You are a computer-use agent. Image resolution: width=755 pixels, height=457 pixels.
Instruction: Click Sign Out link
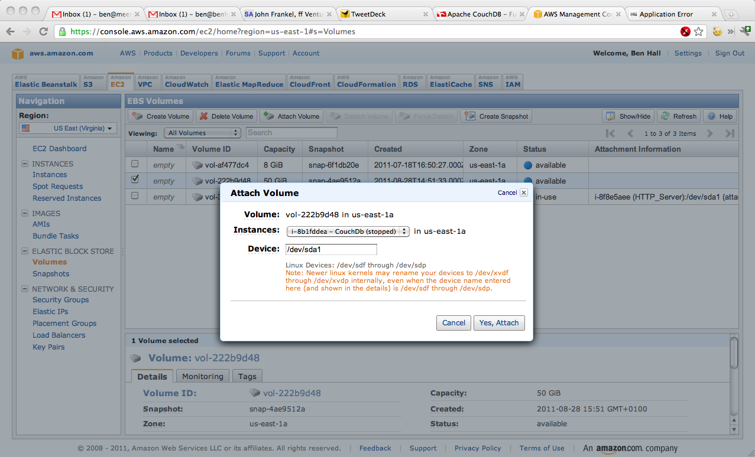tap(730, 53)
